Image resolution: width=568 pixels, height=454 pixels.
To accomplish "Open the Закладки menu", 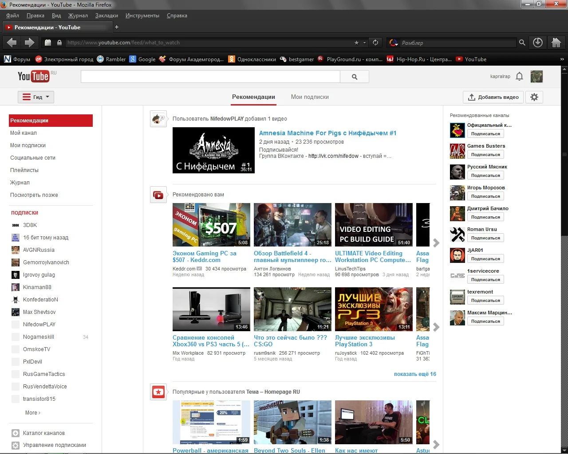I will coord(106,16).
